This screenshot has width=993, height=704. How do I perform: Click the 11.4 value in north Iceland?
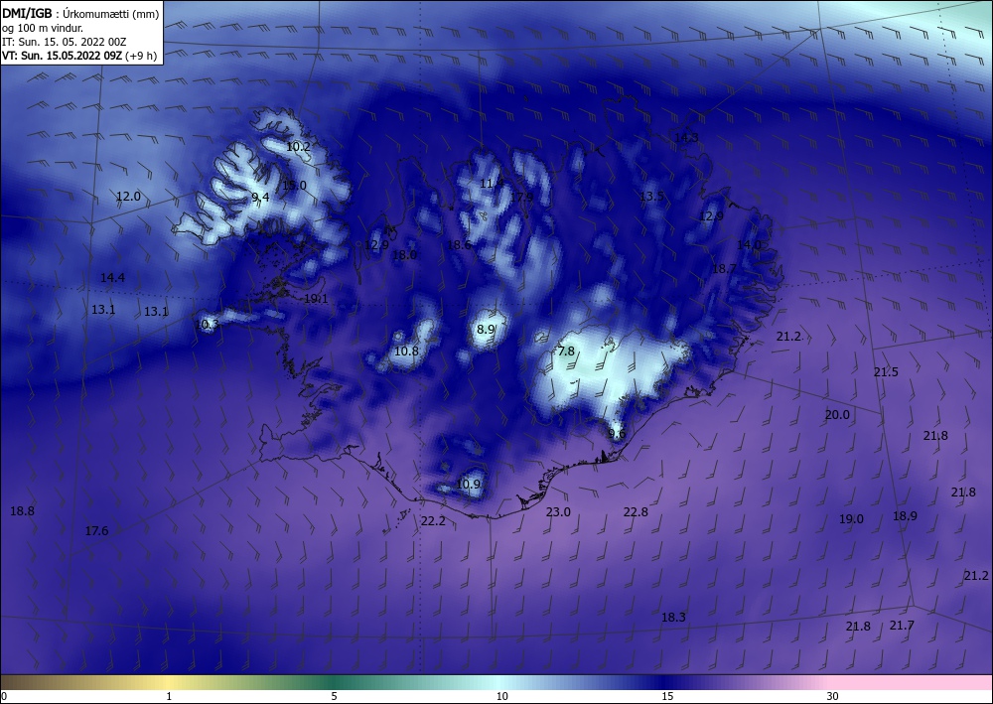pyautogui.click(x=492, y=184)
